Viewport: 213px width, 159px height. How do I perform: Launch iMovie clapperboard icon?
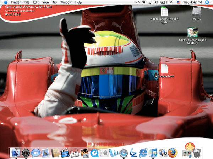click(x=65, y=153)
